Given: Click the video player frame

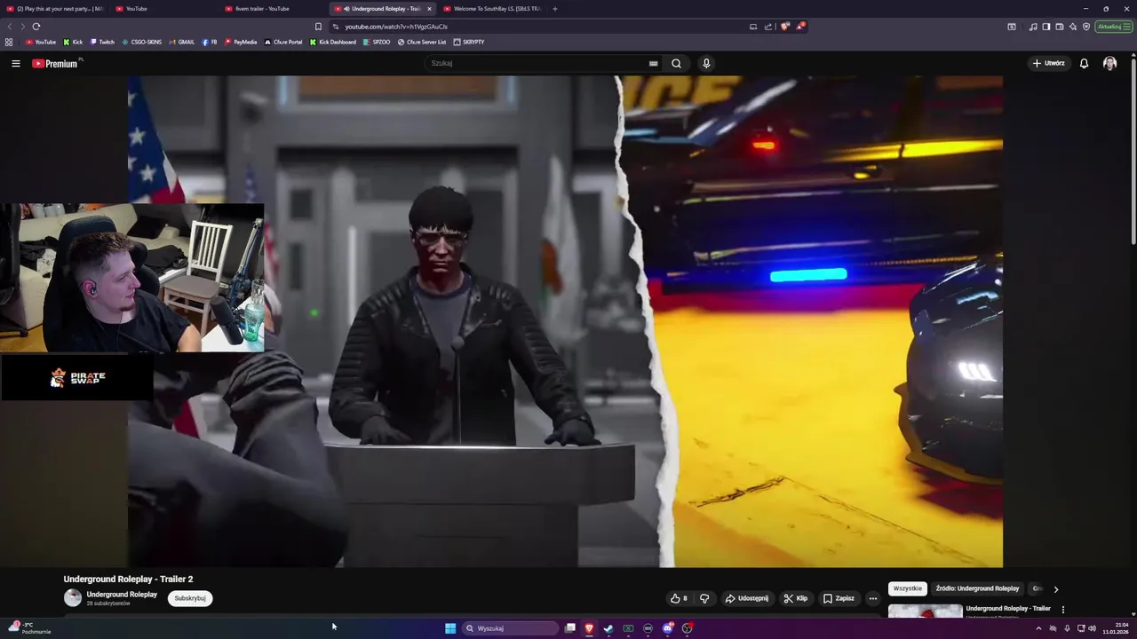Looking at the screenshot, I should [565, 321].
